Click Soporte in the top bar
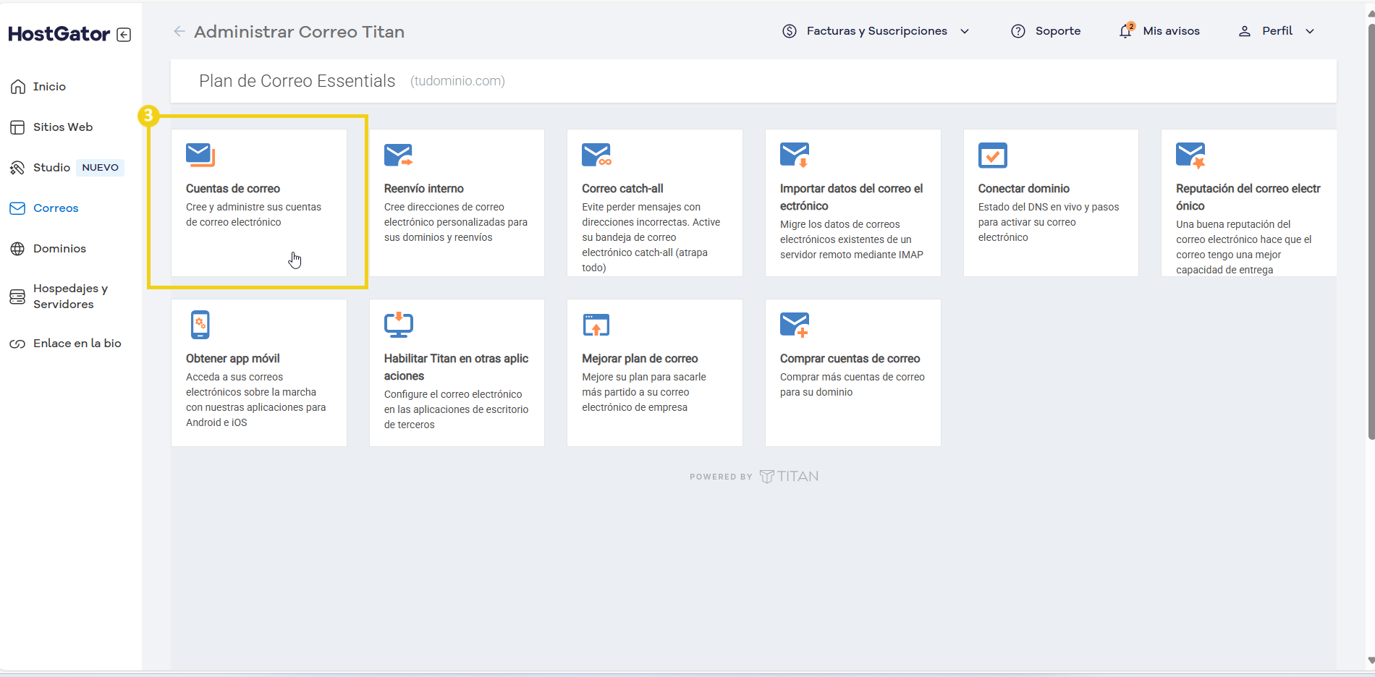This screenshot has height=677, width=1375. click(1058, 31)
